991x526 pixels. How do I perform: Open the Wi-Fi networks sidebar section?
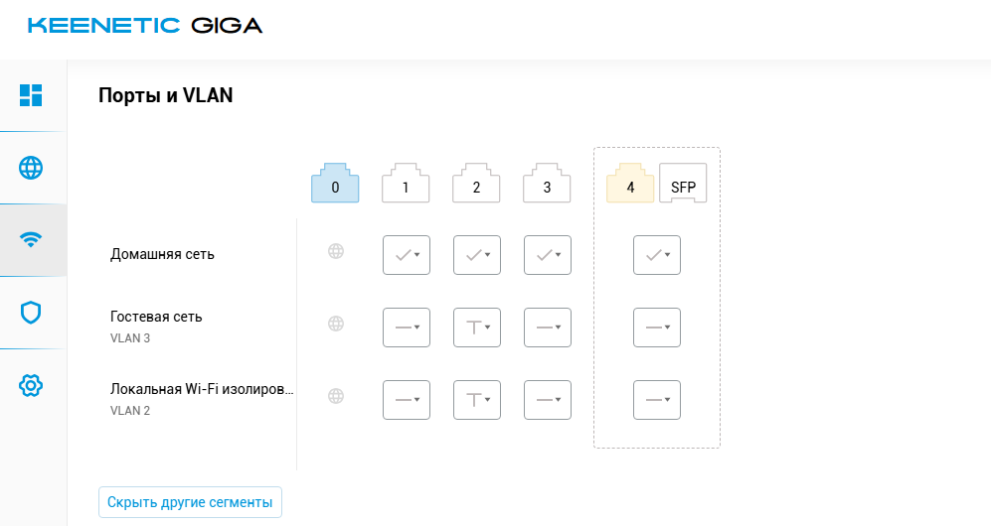point(31,240)
